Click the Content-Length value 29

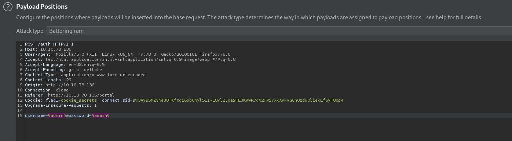(x=69, y=80)
